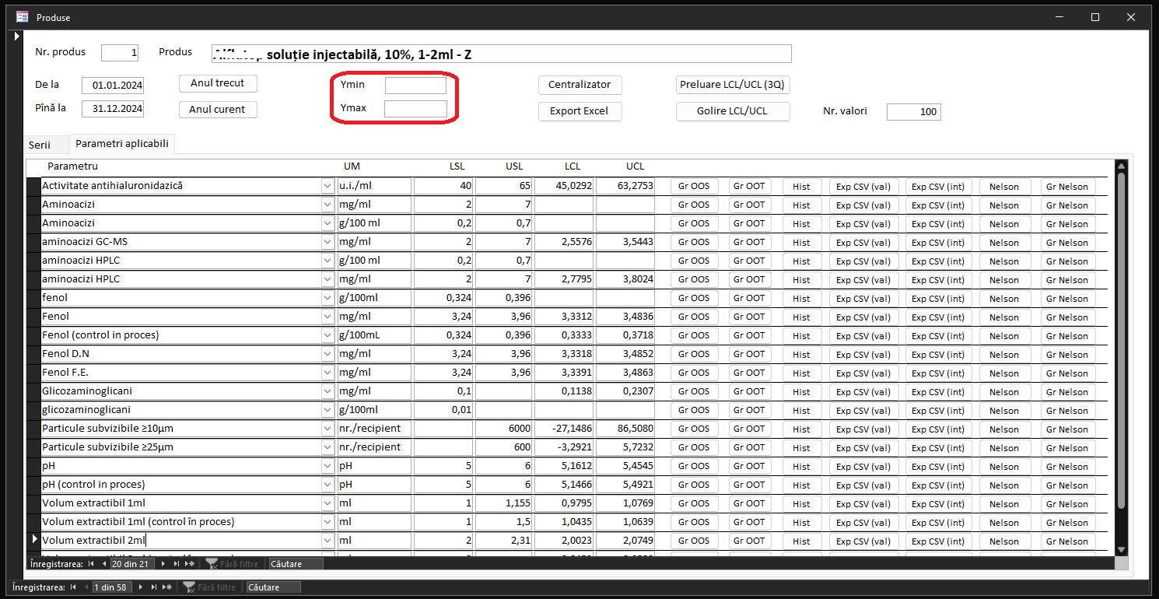Viewport: 1159px width, 599px height.
Task: Select the Parametri aplicabili tab
Action: pyautogui.click(x=122, y=144)
